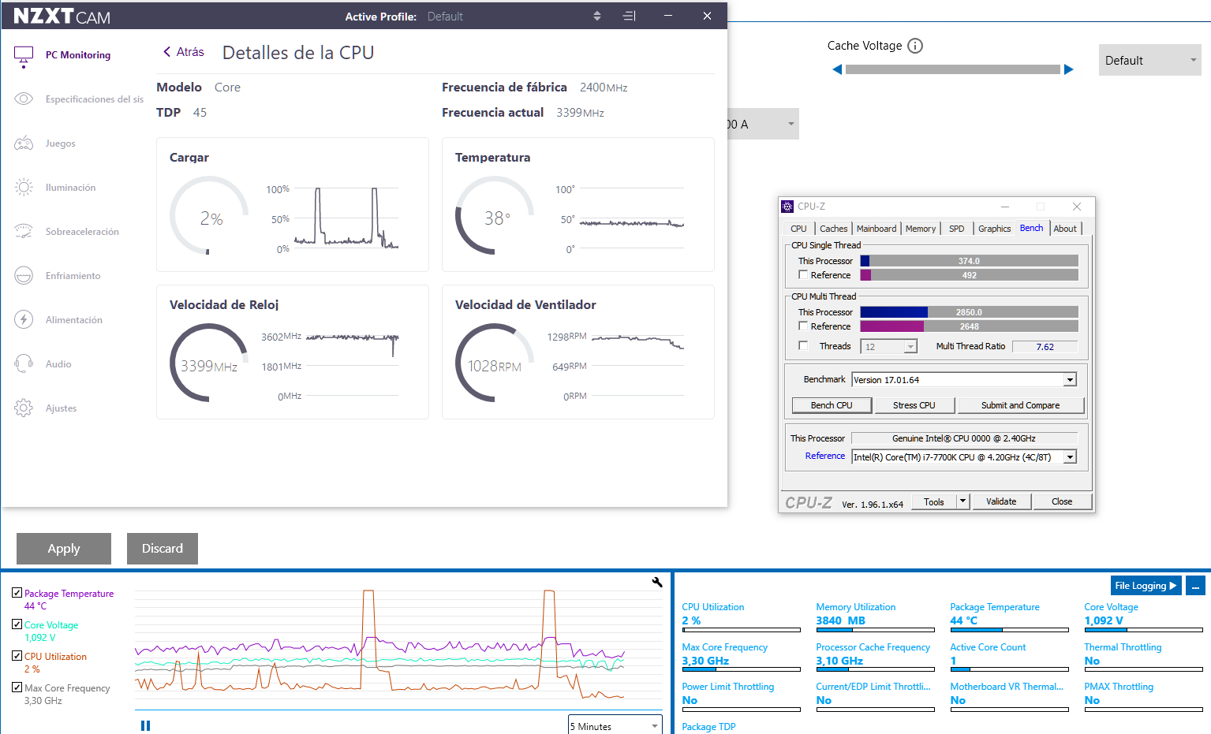The width and height of the screenshot is (1211, 734).
Task: Open Alimentación lightning bolt icon
Action: 24,320
